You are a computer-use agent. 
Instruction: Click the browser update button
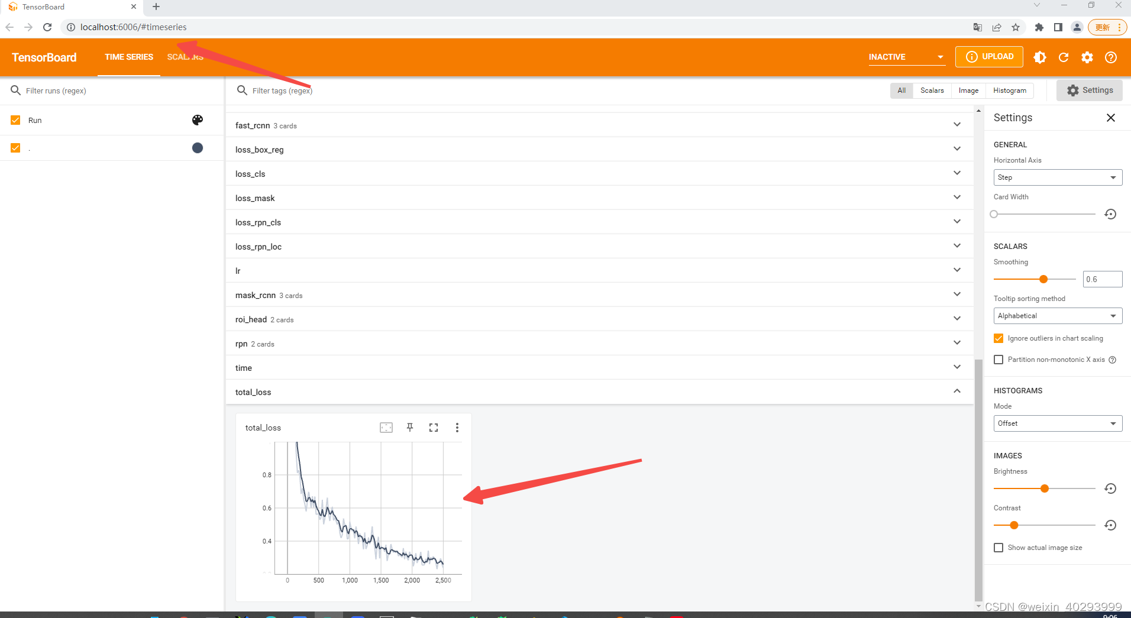pos(1107,27)
